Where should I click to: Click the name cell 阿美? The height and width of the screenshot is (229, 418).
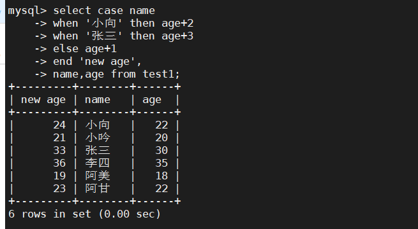tap(98, 176)
